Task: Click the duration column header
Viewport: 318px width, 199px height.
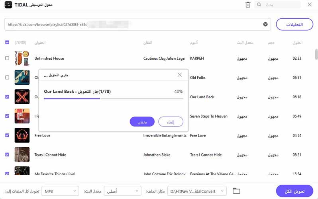Action: tap(298, 43)
